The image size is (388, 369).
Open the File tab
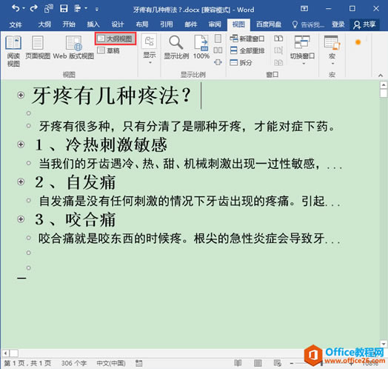click(16, 24)
